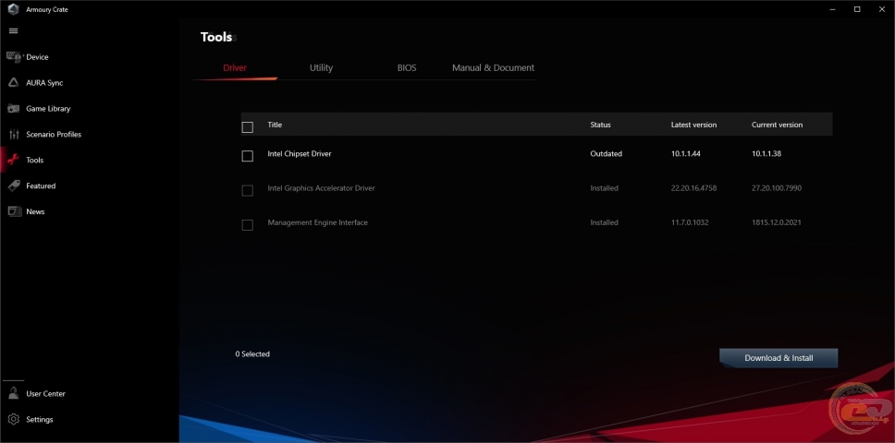
Task: Go to Device in sidebar
Action: pyautogui.click(x=37, y=57)
